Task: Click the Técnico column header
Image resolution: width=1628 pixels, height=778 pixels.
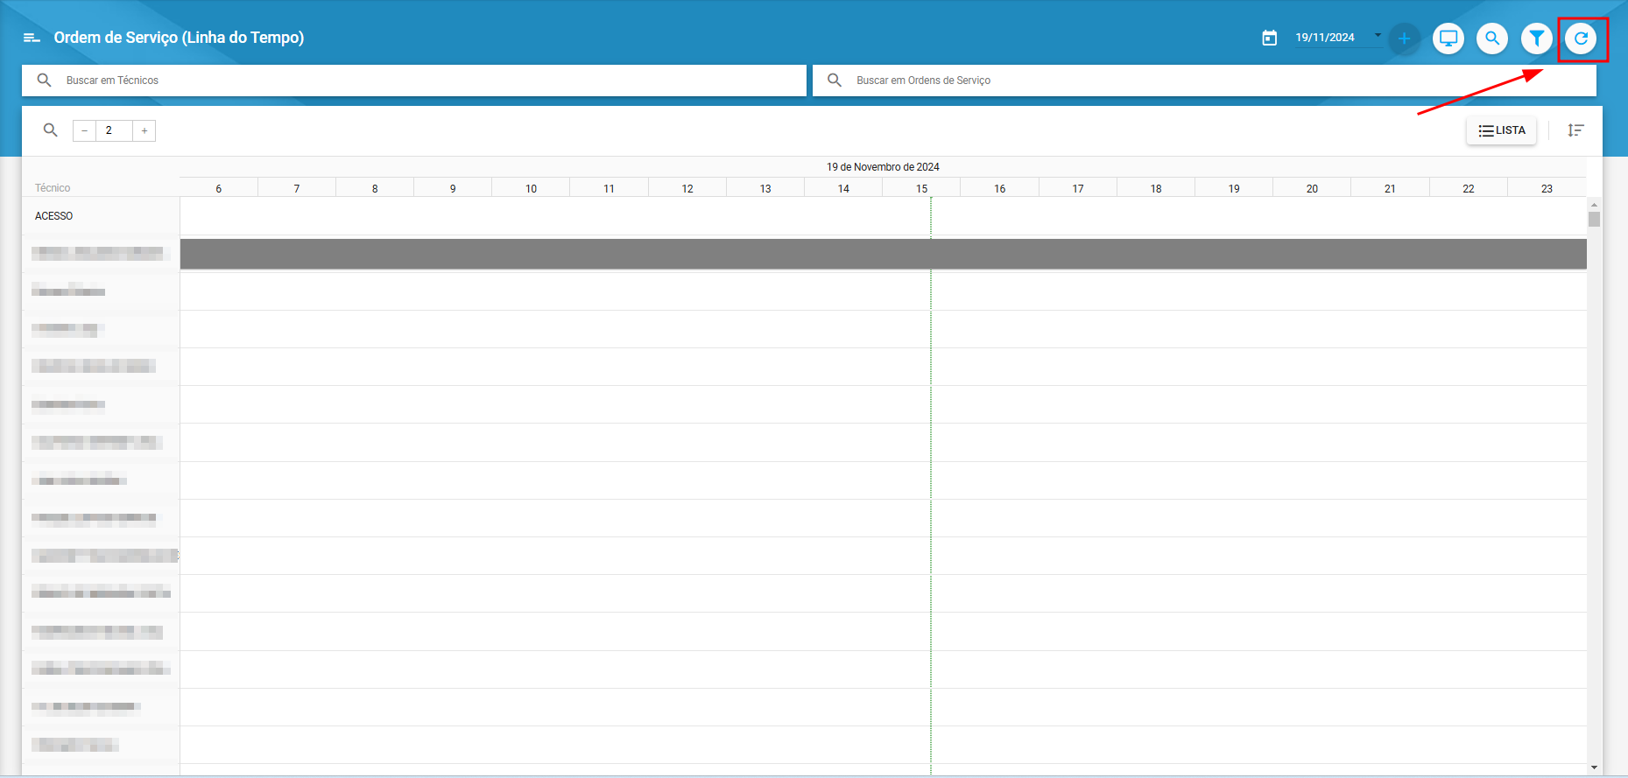Action: coord(53,188)
